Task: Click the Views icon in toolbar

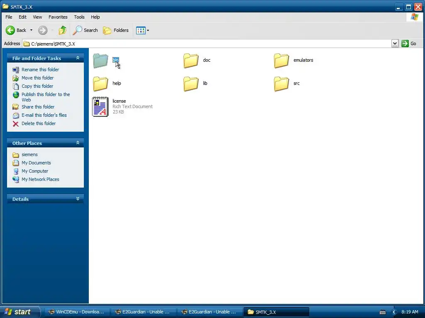Action: 141,30
